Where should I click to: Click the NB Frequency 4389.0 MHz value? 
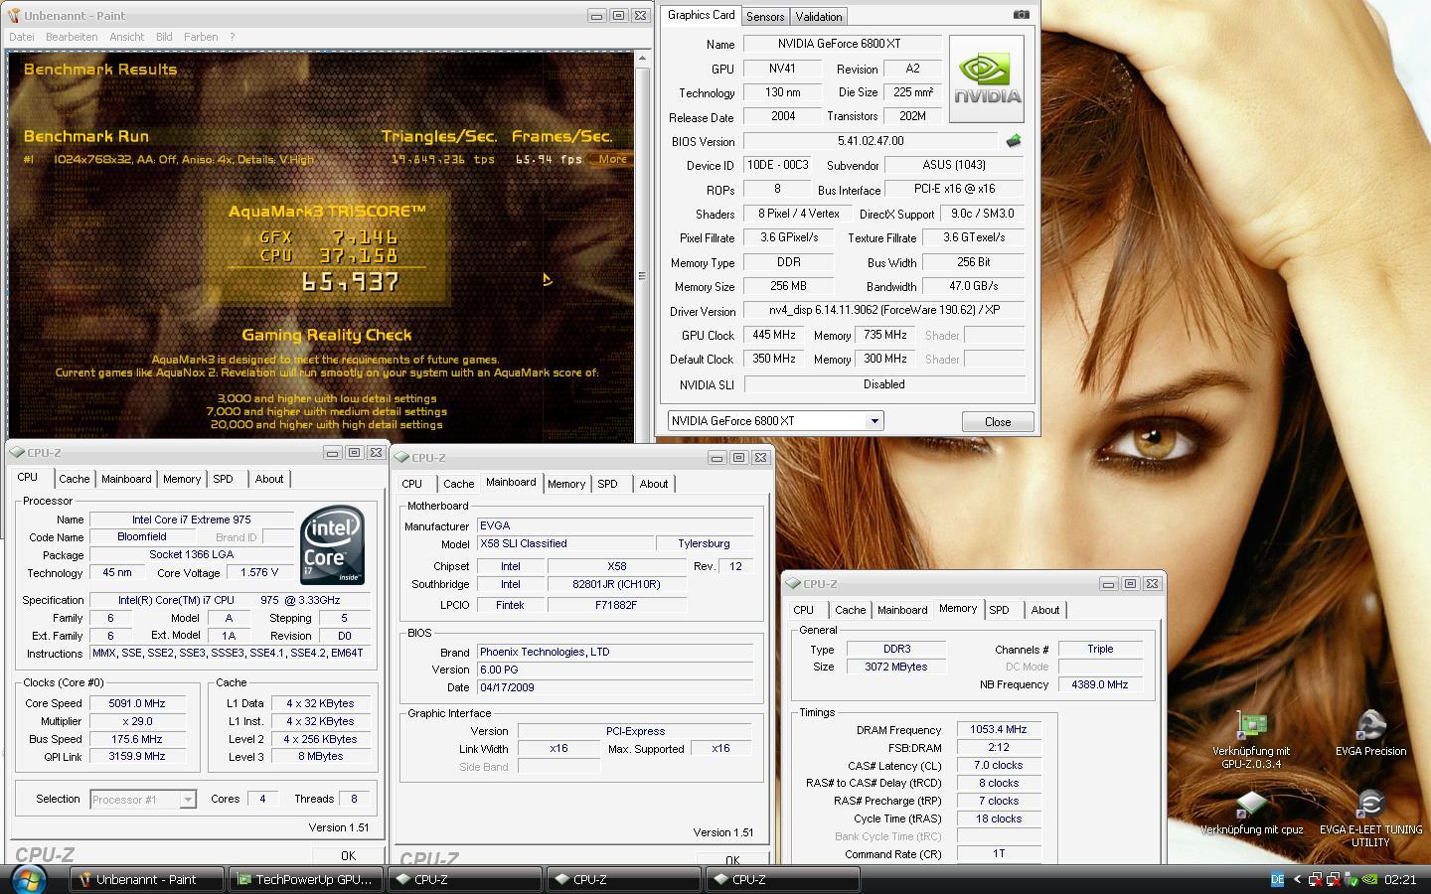(x=1100, y=684)
